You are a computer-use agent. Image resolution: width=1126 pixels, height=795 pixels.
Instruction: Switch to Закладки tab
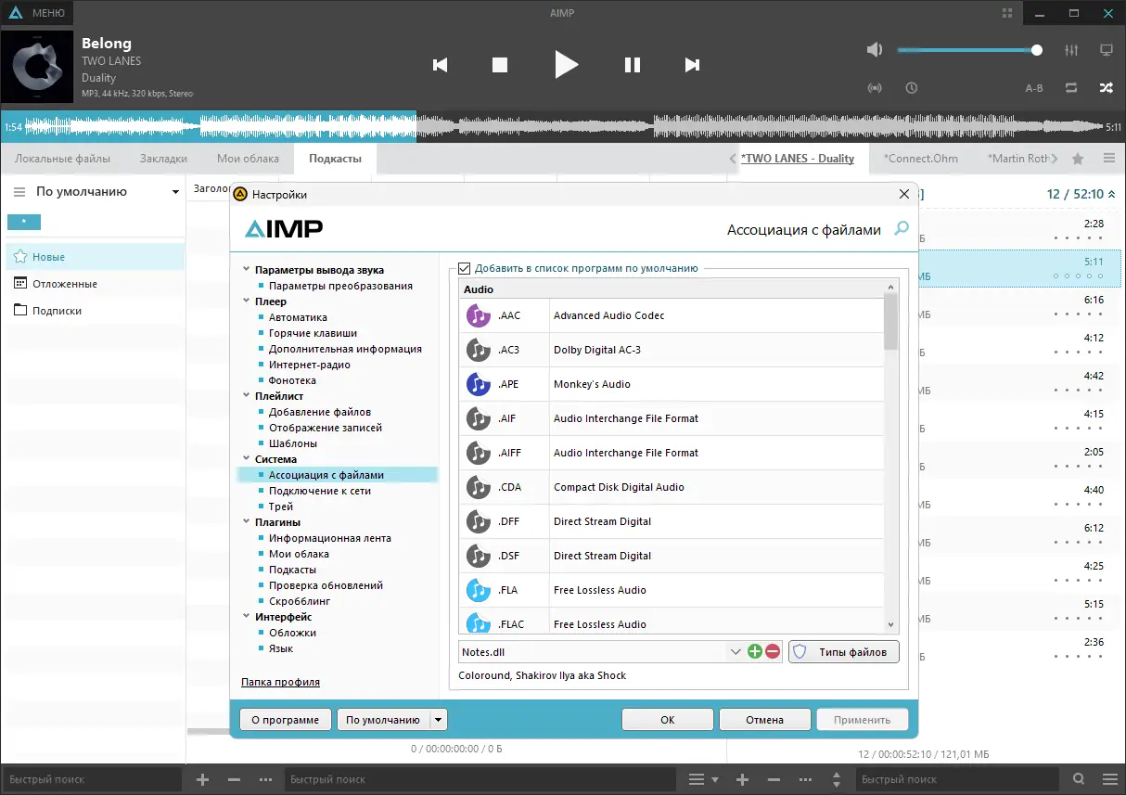163,159
